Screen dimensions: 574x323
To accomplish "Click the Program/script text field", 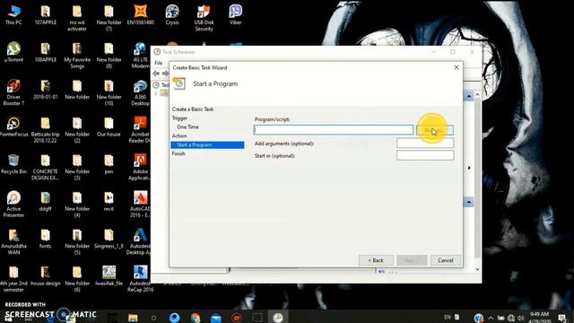I will click(x=333, y=129).
